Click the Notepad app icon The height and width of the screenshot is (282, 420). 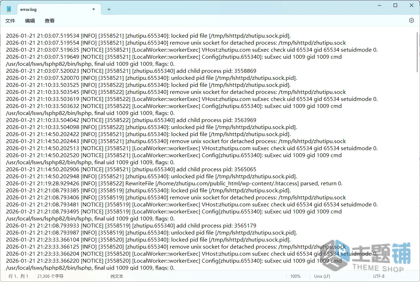pyautogui.click(x=9, y=9)
